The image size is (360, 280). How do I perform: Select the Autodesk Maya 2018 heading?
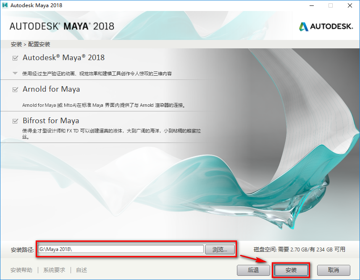click(x=63, y=58)
